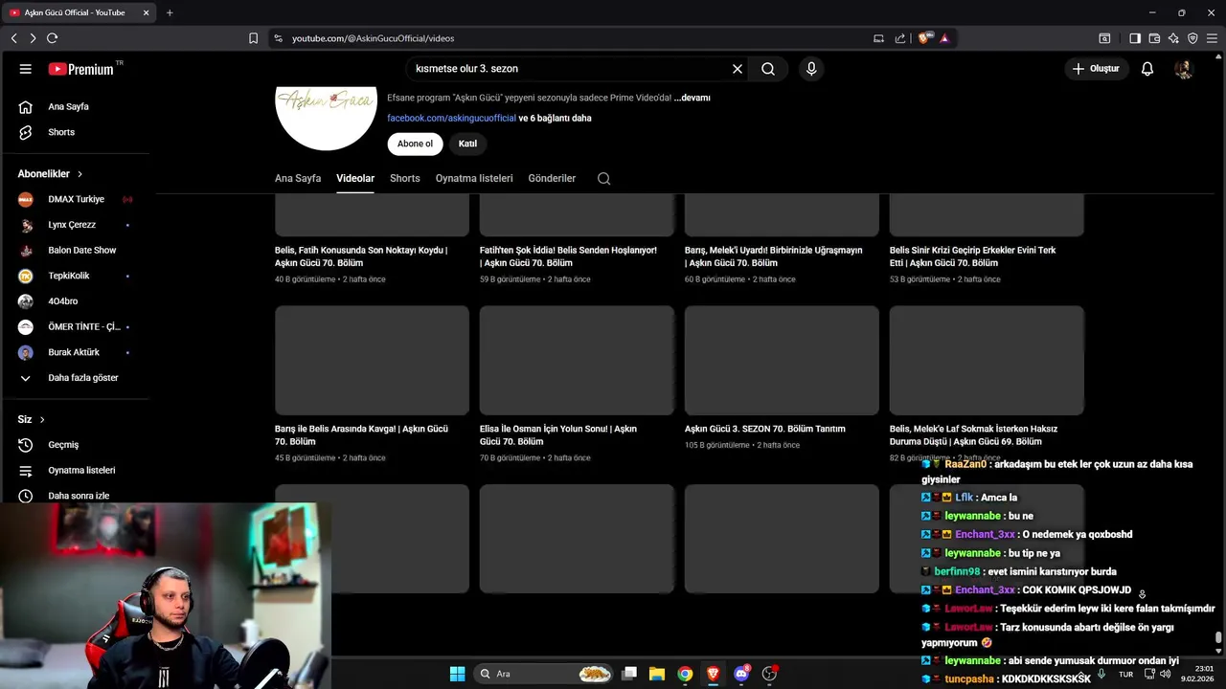
Task: Open Brave Rewards triangle icon
Action: coord(944,38)
